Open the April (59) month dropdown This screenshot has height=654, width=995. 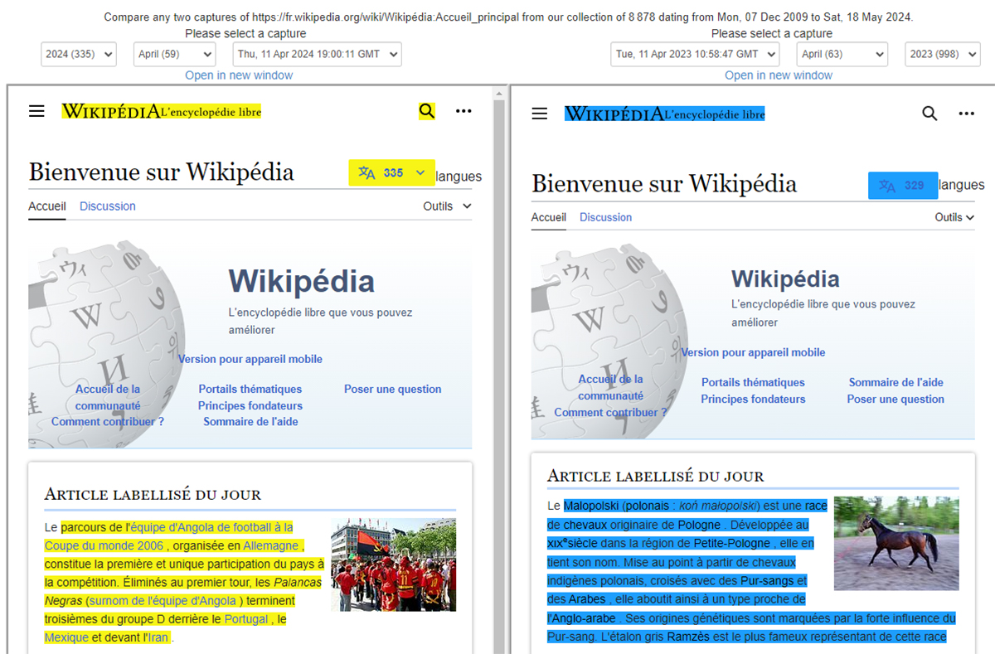pyautogui.click(x=174, y=55)
